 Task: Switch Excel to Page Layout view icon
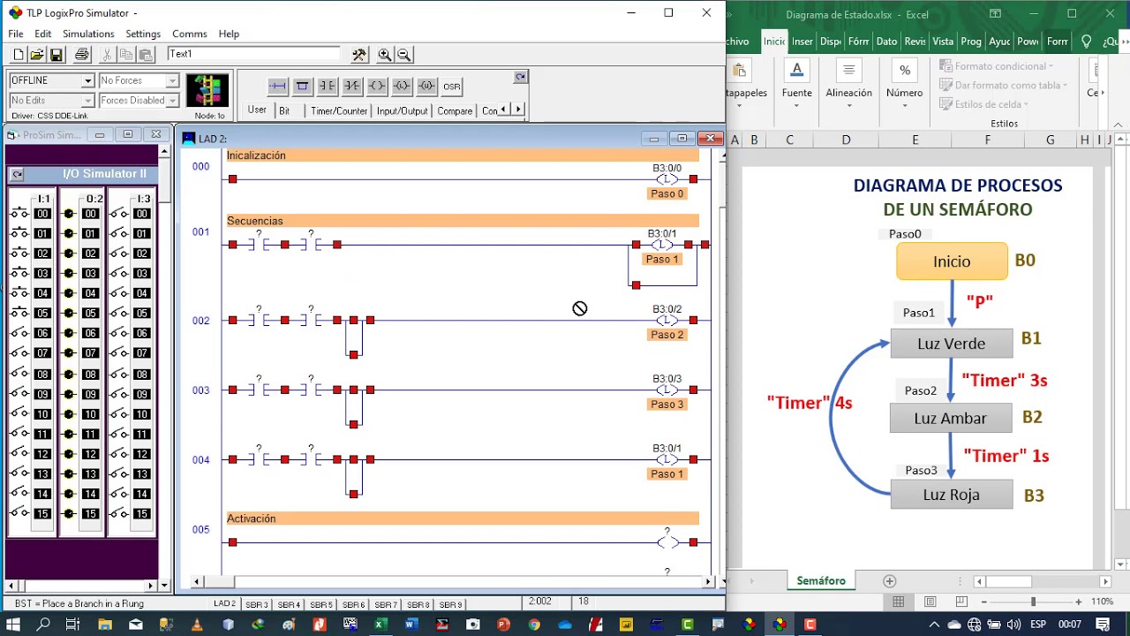pos(930,602)
